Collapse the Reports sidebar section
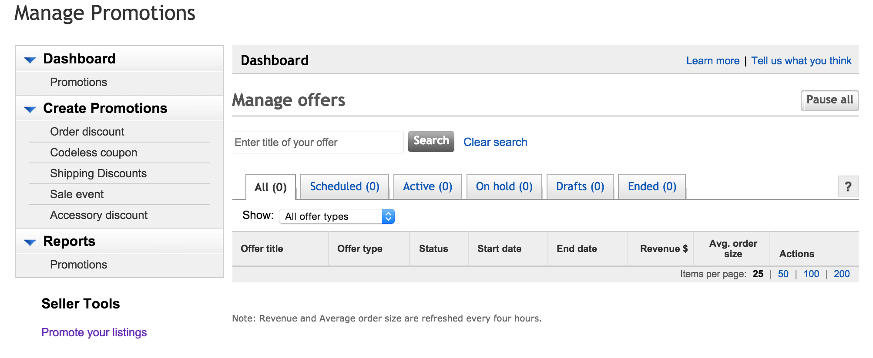The height and width of the screenshot is (358, 873). click(x=30, y=242)
